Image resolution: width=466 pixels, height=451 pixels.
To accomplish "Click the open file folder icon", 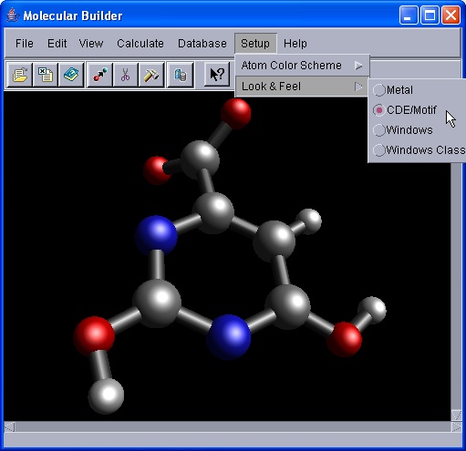I will [19, 75].
